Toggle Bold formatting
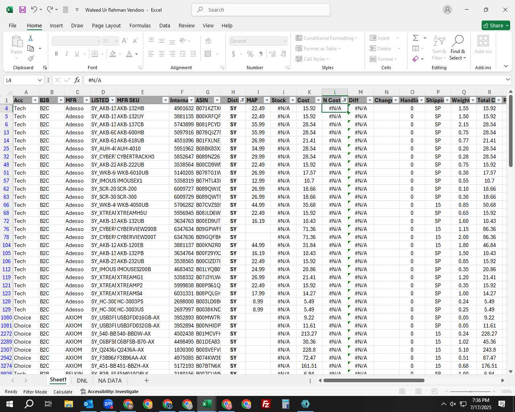515x412 pixels. tap(56, 54)
